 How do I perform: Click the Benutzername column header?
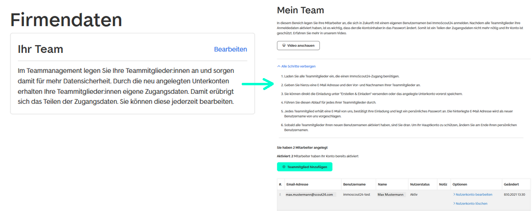click(x=354, y=184)
